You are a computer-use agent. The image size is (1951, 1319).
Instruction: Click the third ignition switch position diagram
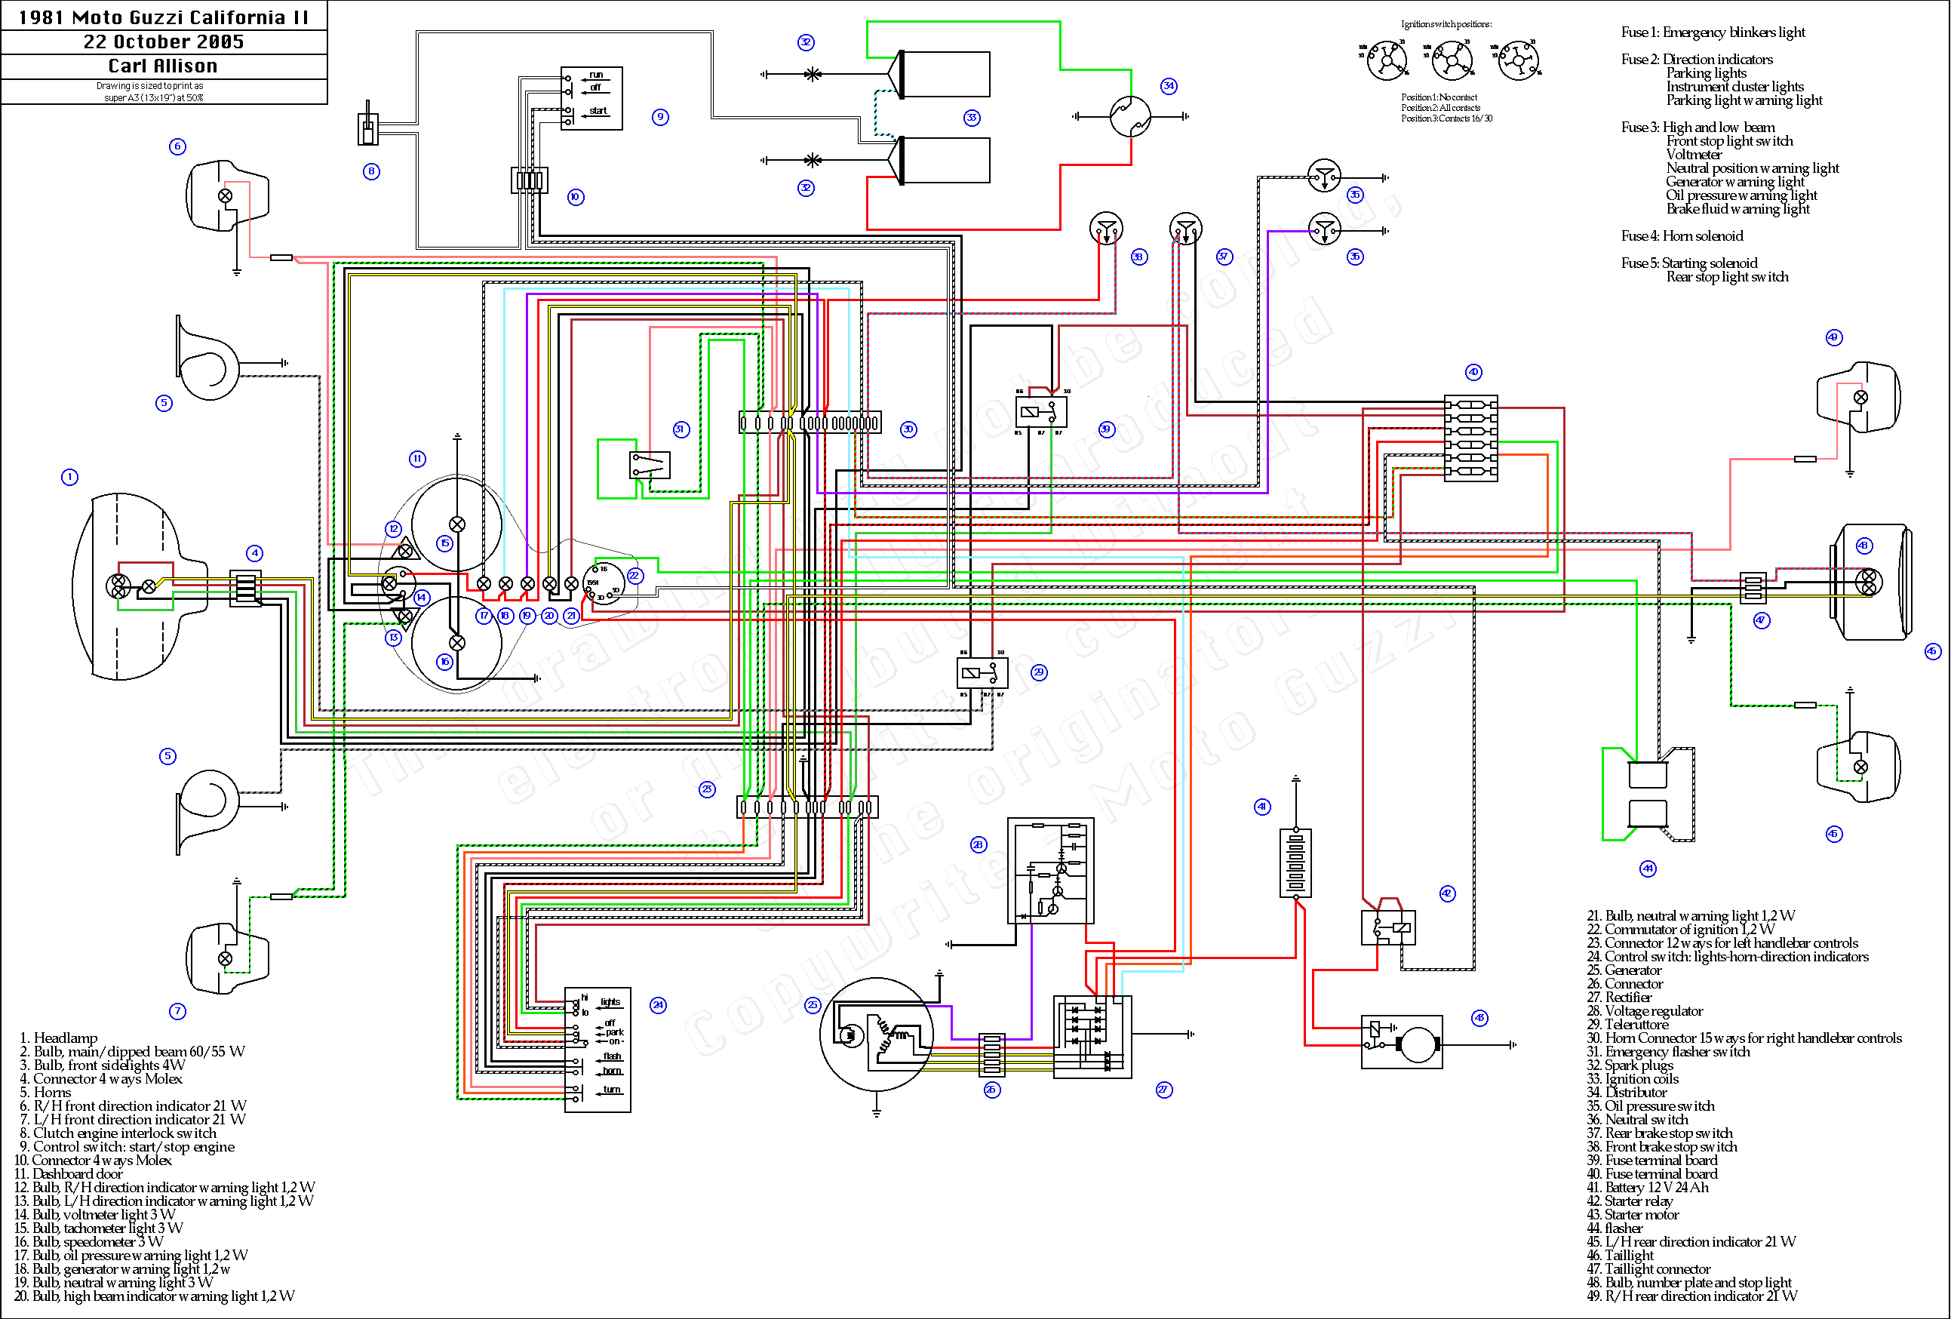pyautogui.click(x=1519, y=60)
